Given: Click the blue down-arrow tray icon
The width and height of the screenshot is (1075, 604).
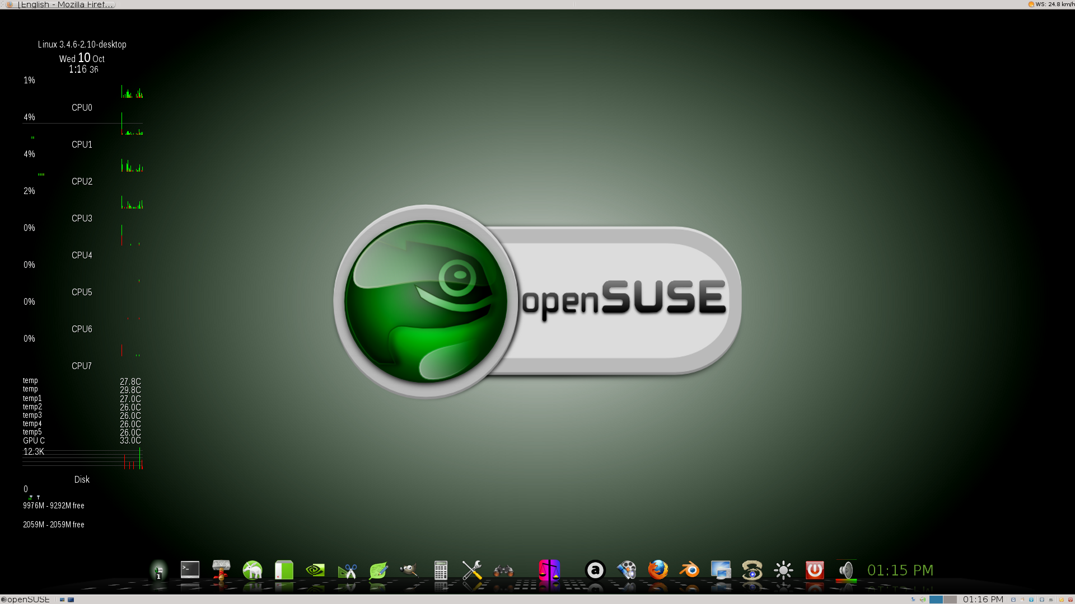Looking at the screenshot, I should (x=1031, y=600).
